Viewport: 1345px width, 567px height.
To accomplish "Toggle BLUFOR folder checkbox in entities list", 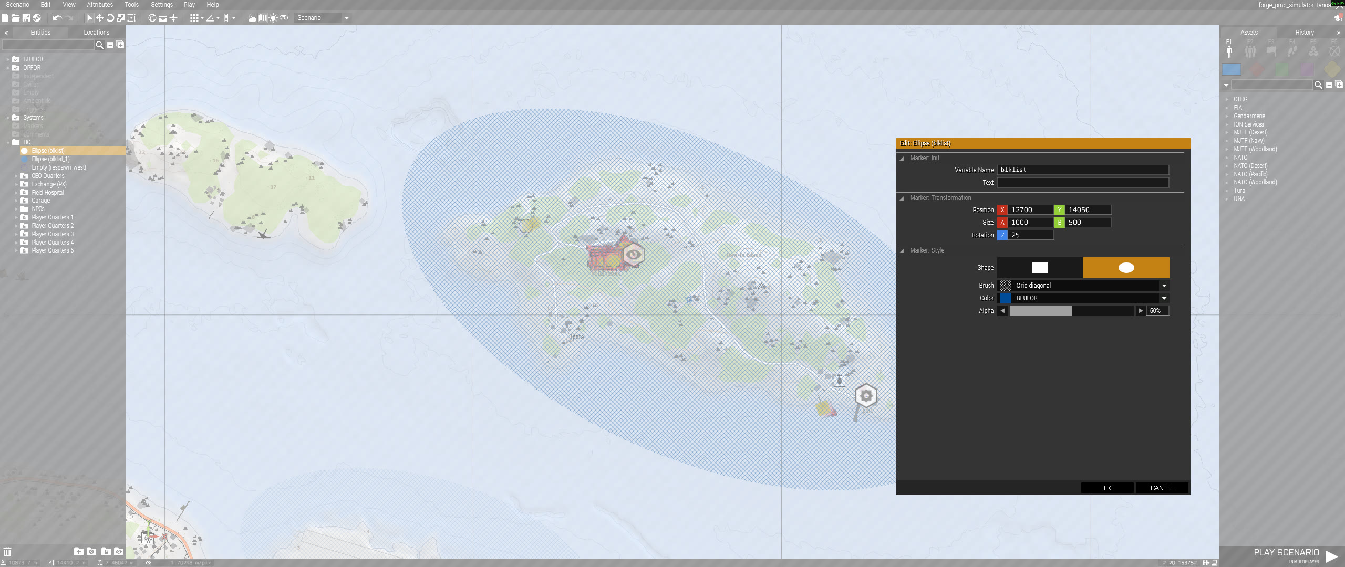I will [16, 59].
